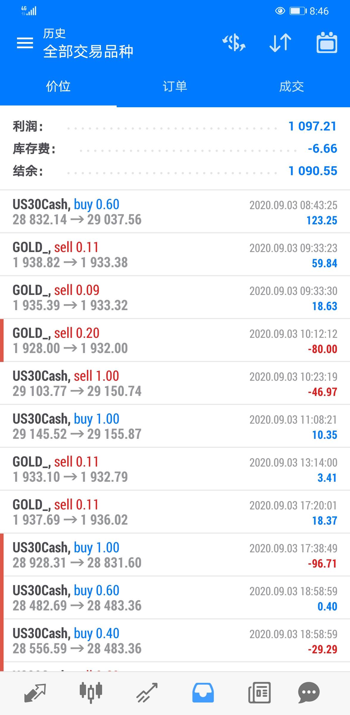Tap the sort arrows icon
The height and width of the screenshot is (715, 350).
click(x=280, y=43)
